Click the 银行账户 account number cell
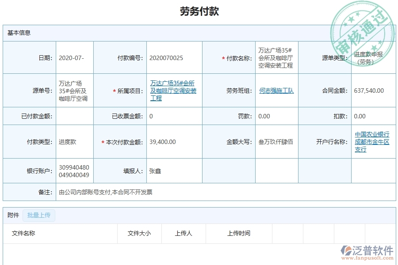Viewport: 398px width, 265px height. [73, 170]
